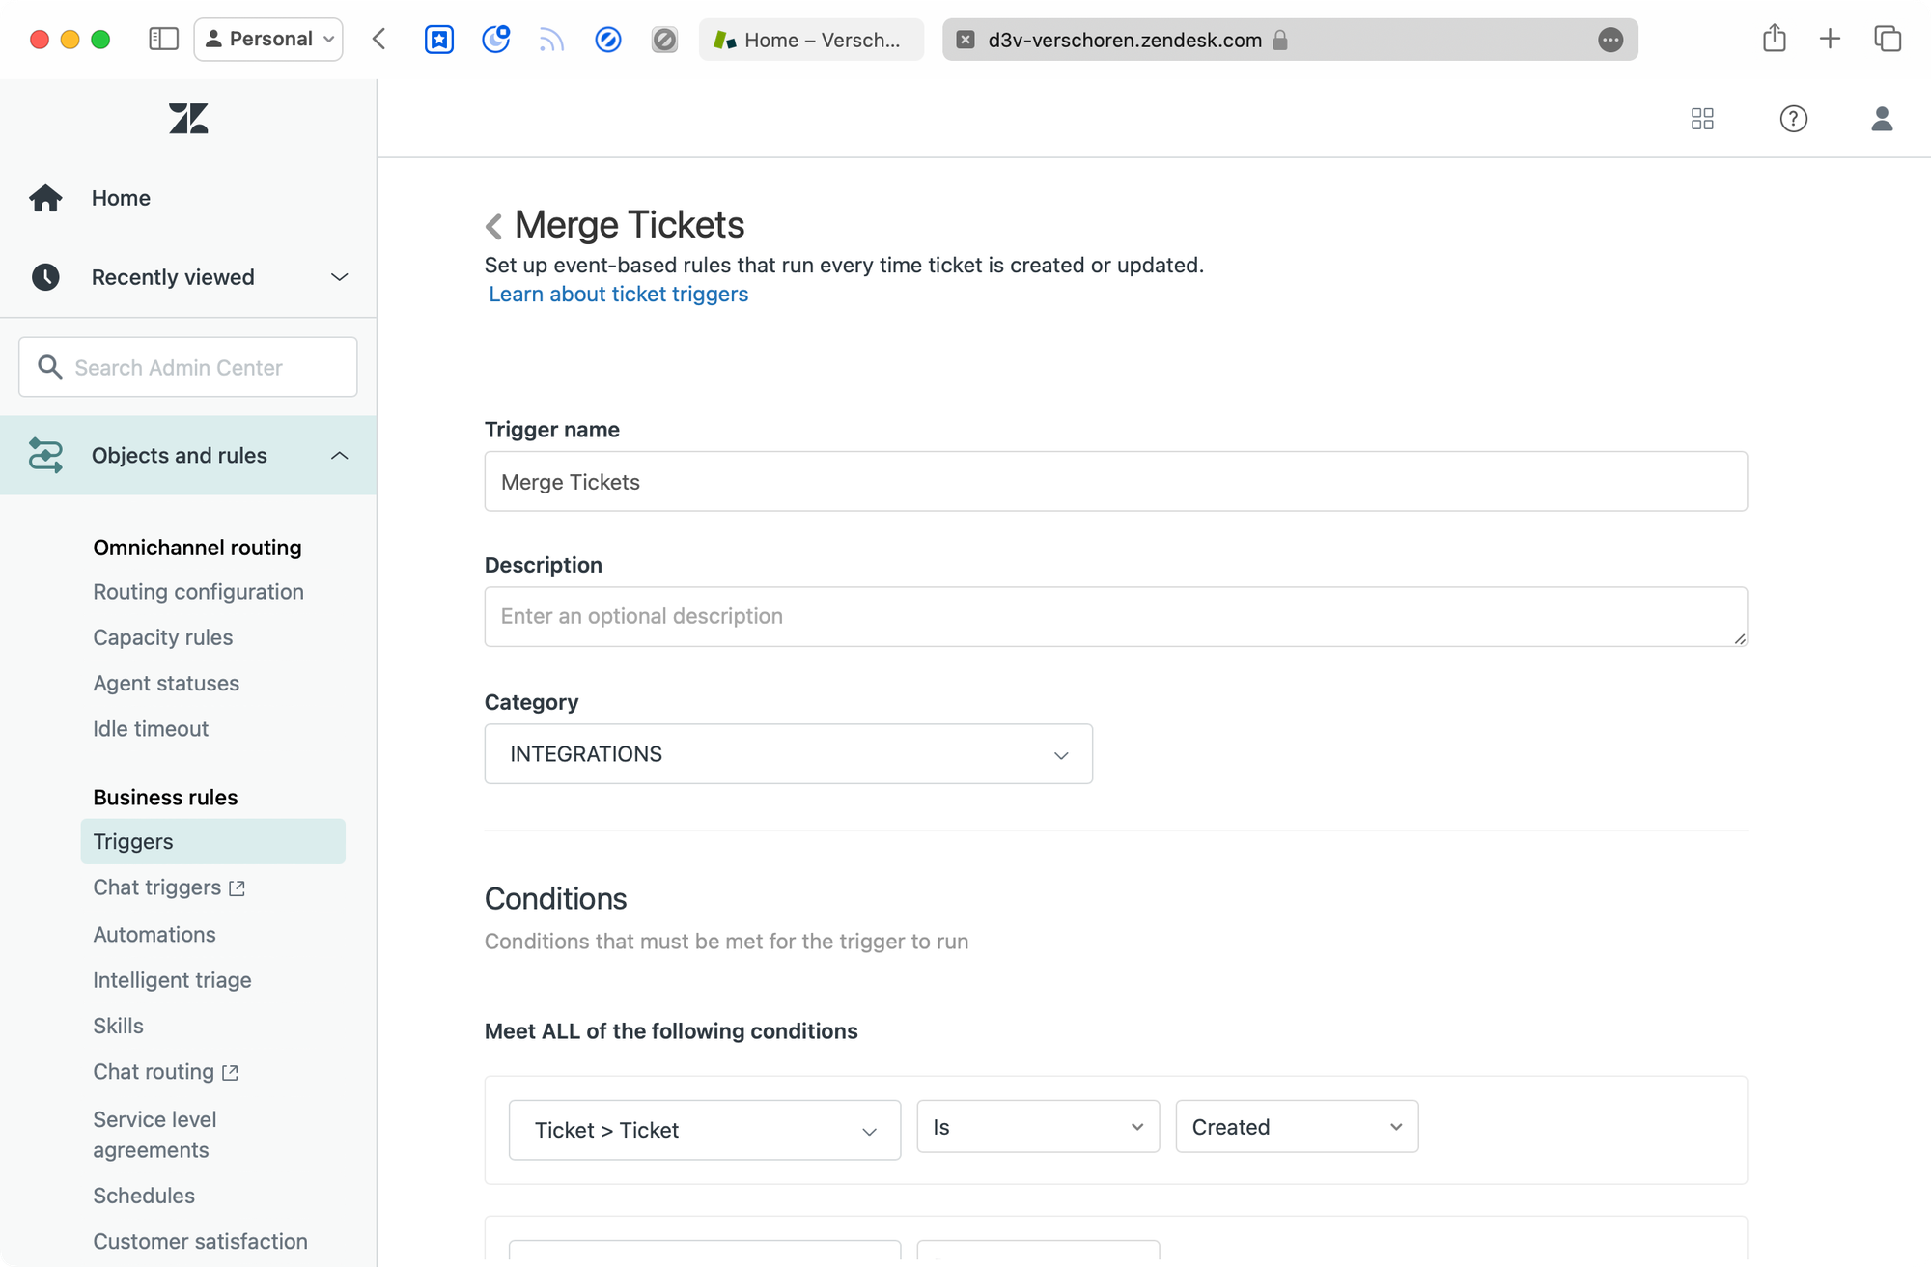The height and width of the screenshot is (1267, 1931).
Task: Open a new tab with plus icon
Action: (x=1830, y=40)
